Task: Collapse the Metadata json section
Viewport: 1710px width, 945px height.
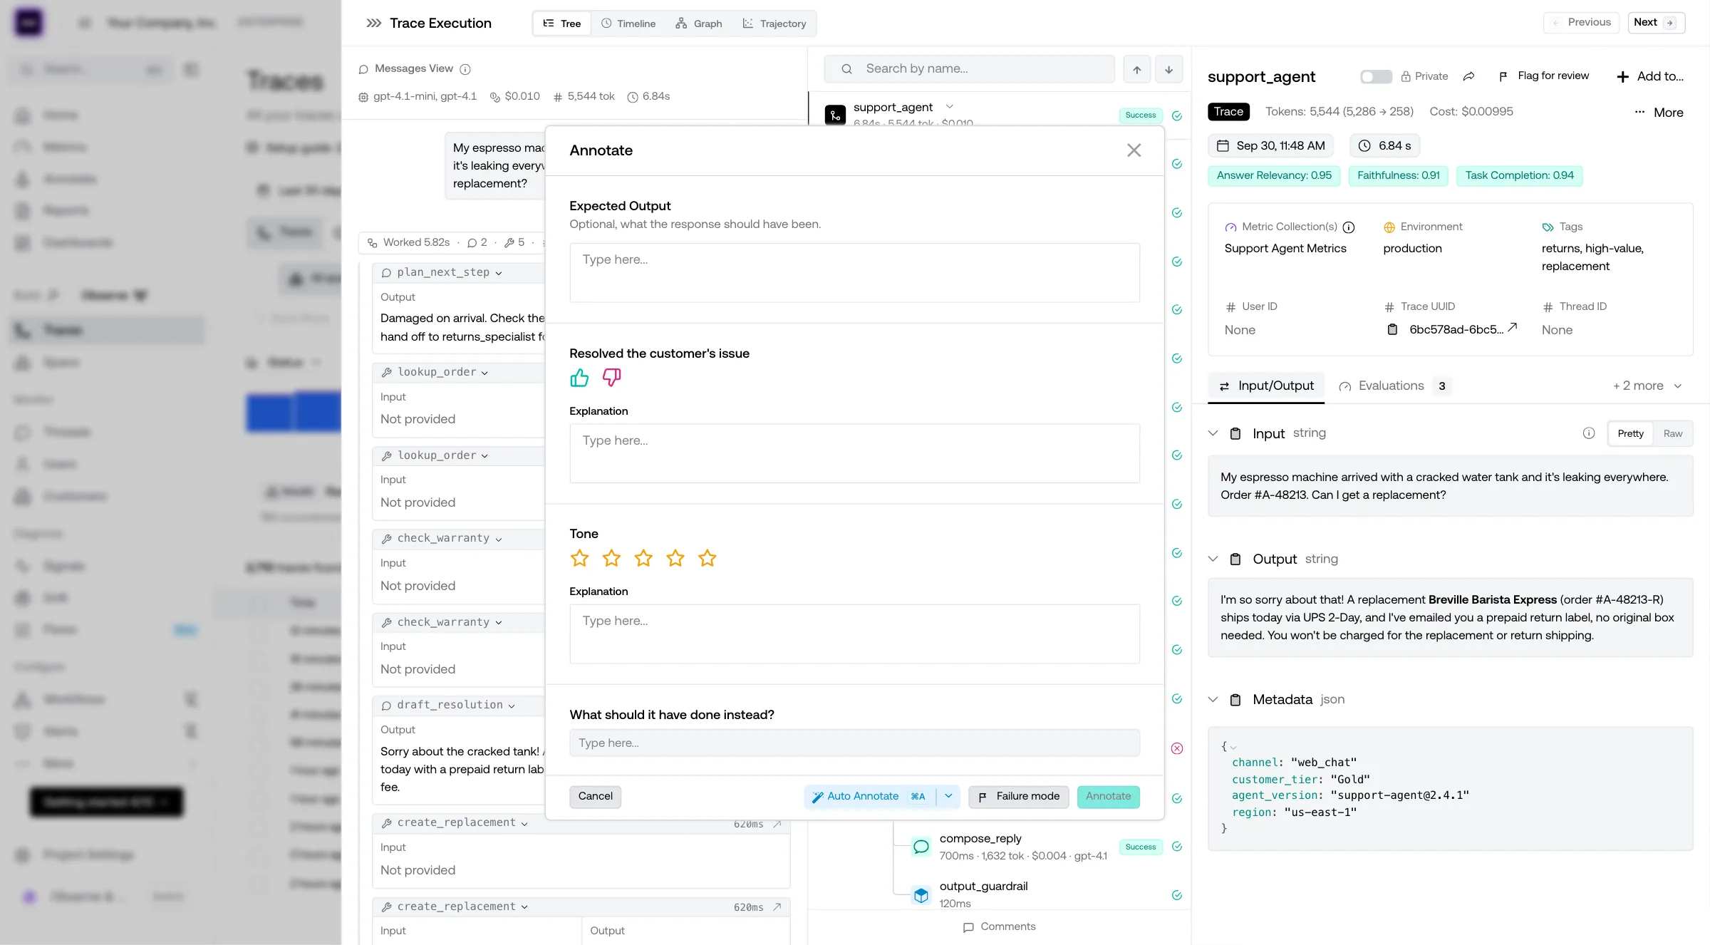Action: point(1213,700)
